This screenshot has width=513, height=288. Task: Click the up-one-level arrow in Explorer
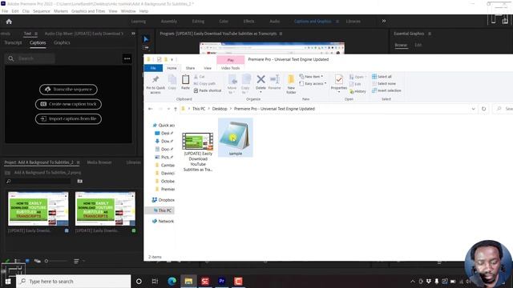pyautogui.click(x=176, y=109)
